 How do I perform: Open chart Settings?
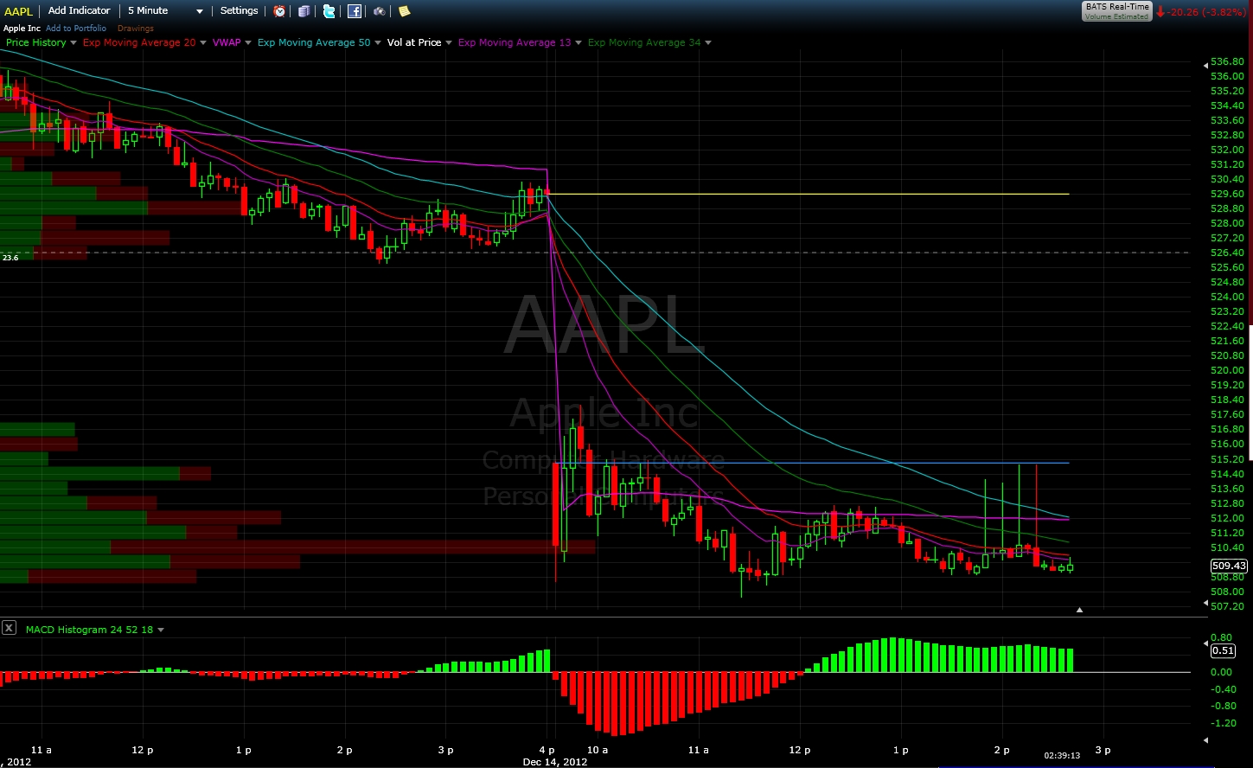[239, 11]
